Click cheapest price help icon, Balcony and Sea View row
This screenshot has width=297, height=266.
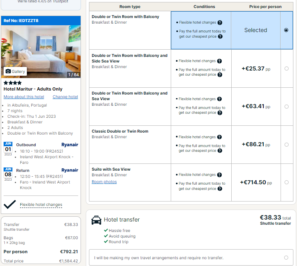[220, 113]
